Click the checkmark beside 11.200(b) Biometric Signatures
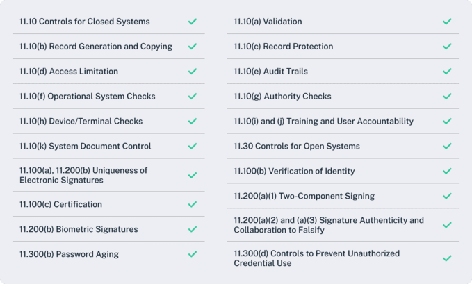Viewport: 472px width, 284px height. point(193,230)
